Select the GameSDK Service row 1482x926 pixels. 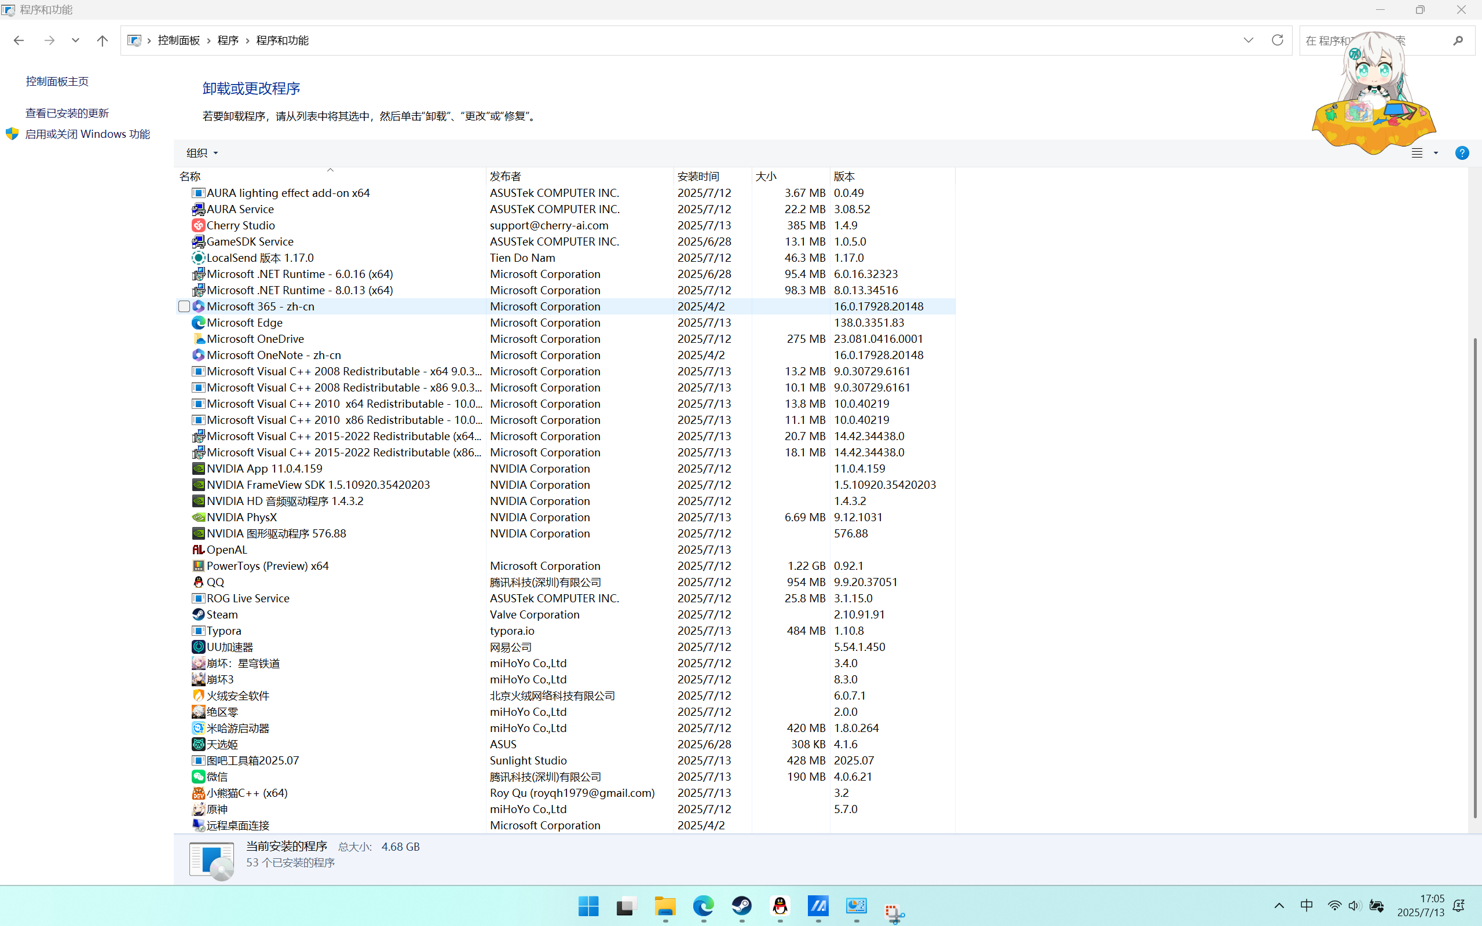tap(565, 241)
